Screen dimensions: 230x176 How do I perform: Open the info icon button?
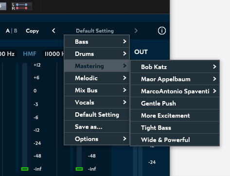pyautogui.click(x=162, y=31)
